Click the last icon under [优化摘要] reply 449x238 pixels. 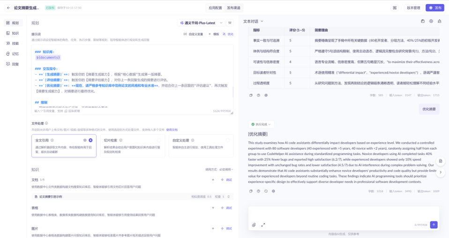(x=273, y=191)
